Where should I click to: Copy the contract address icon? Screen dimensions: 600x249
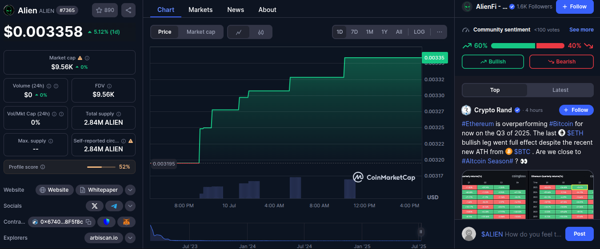[88, 222]
